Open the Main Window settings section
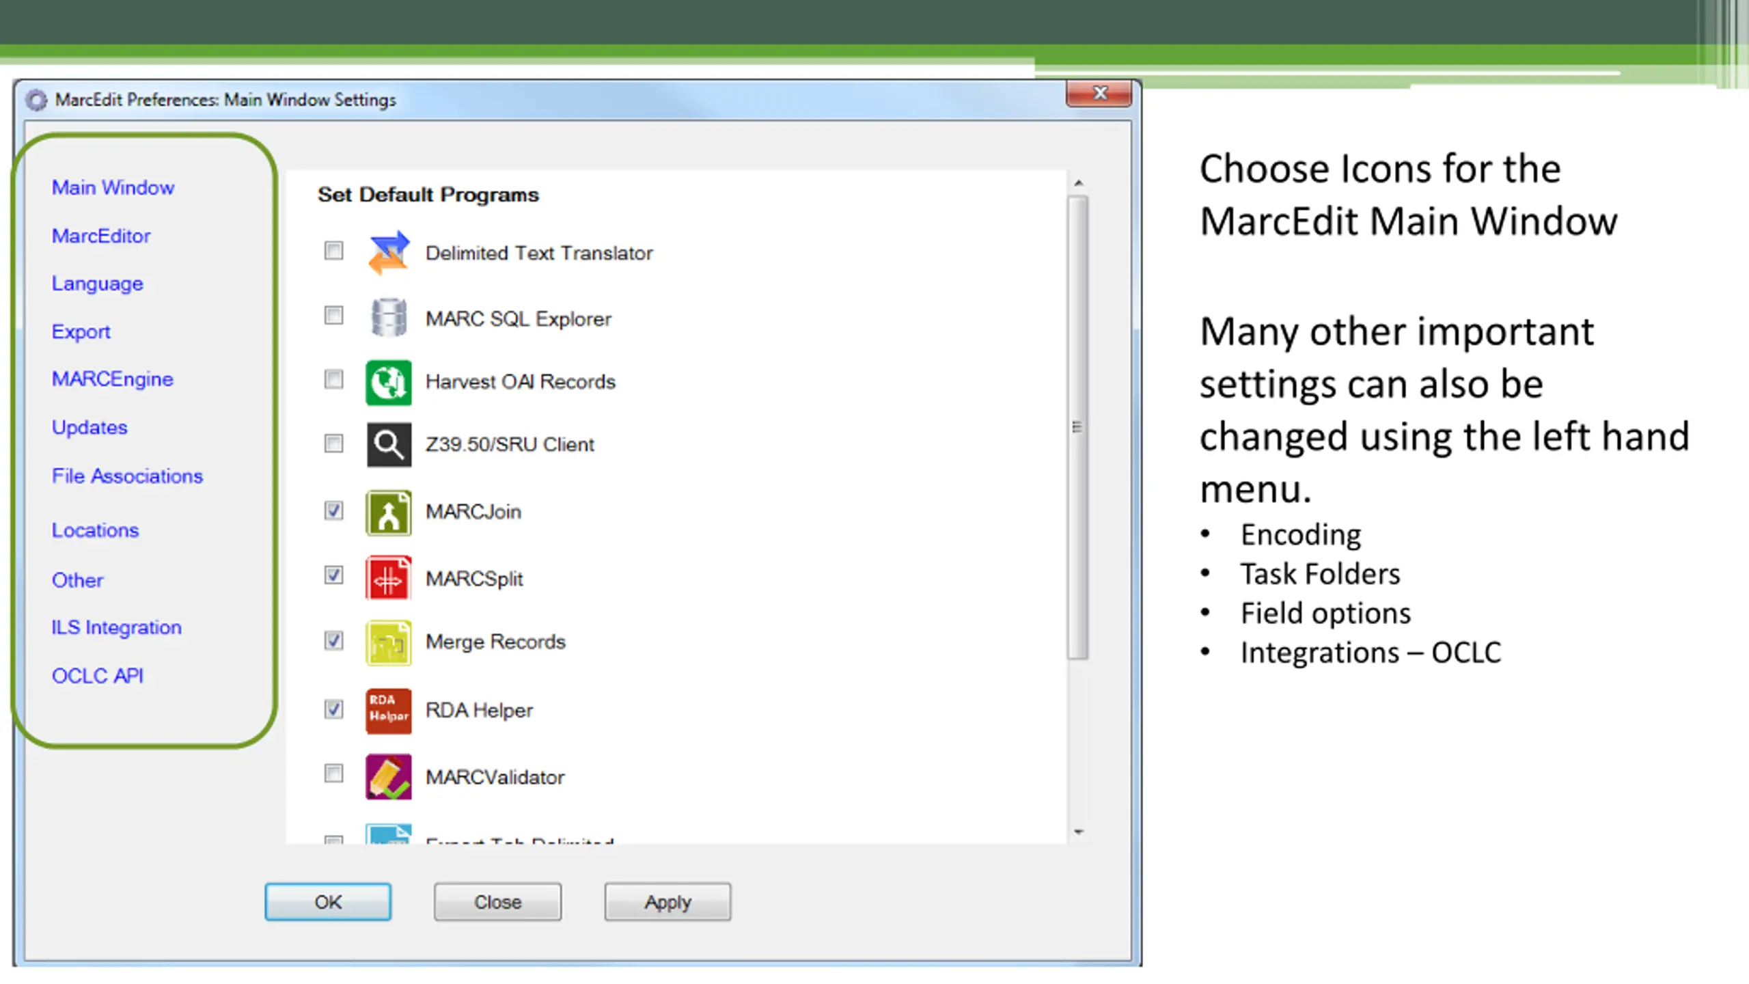The height and width of the screenshot is (984, 1749). click(113, 187)
